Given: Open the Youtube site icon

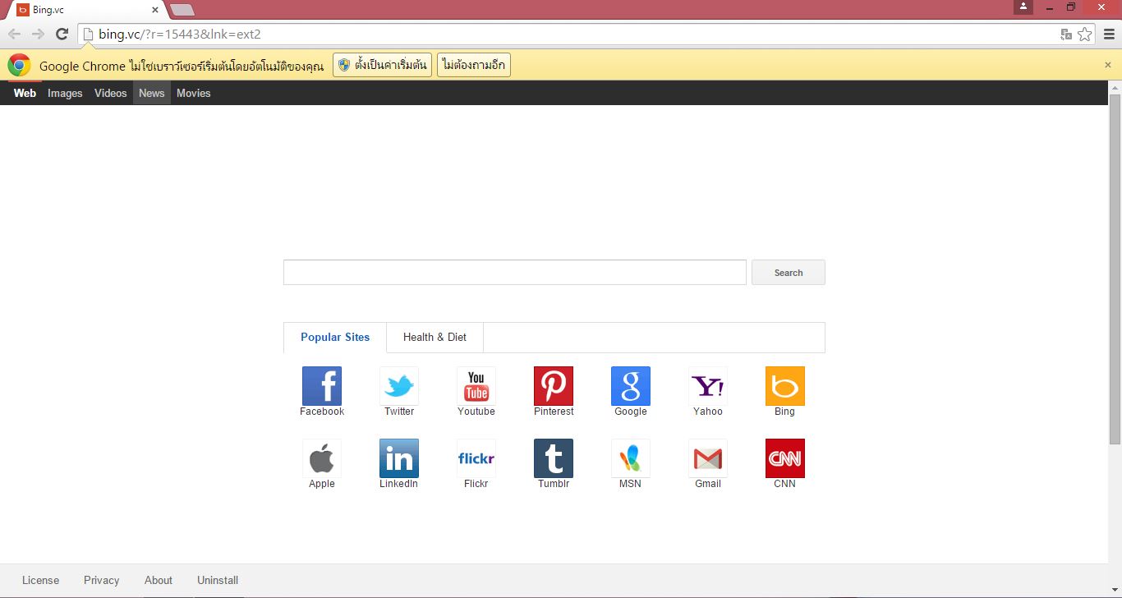Looking at the screenshot, I should pos(476,386).
